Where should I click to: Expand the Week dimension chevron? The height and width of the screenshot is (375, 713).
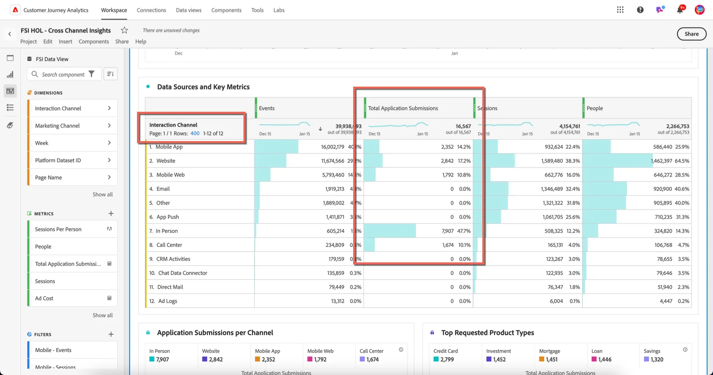tap(109, 143)
